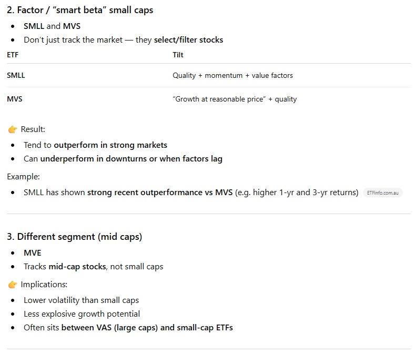
Task: Click the 'Factor / smart beta small caps' heading
Action: tap(80, 10)
